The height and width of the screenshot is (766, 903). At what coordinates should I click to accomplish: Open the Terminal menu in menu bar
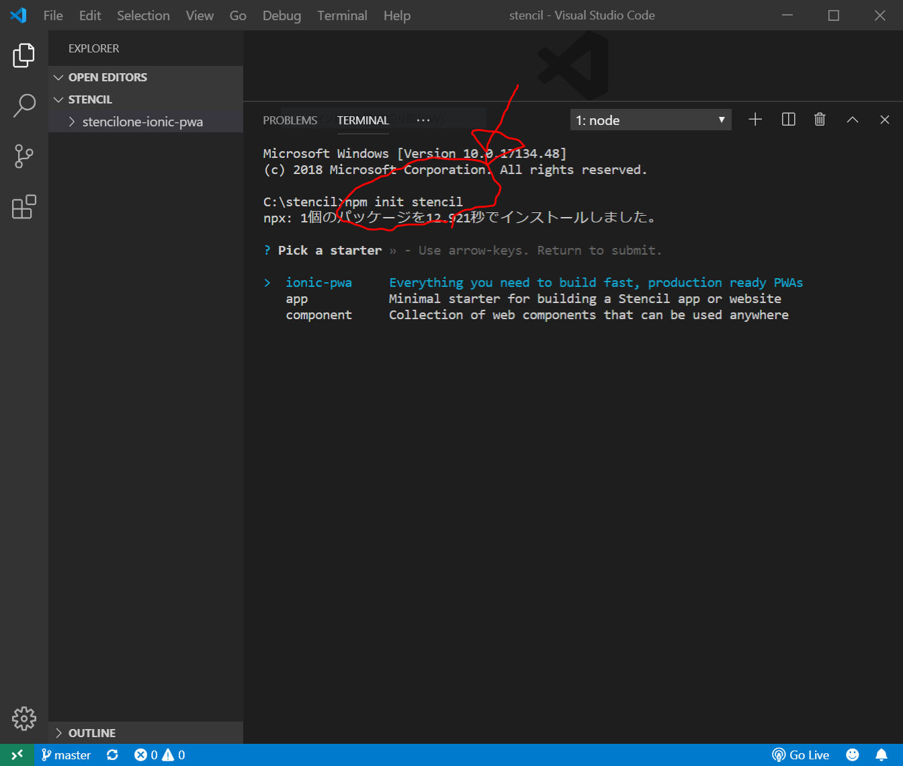click(x=342, y=15)
